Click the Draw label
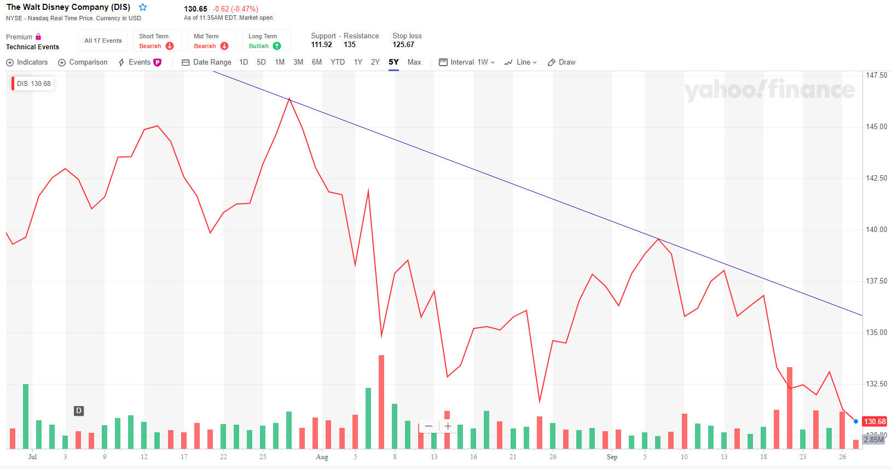Screen dimensions: 892x469 tap(567, 62)
